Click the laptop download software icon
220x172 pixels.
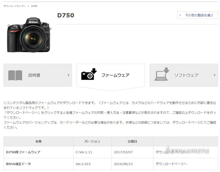click(x=162, y=74)
